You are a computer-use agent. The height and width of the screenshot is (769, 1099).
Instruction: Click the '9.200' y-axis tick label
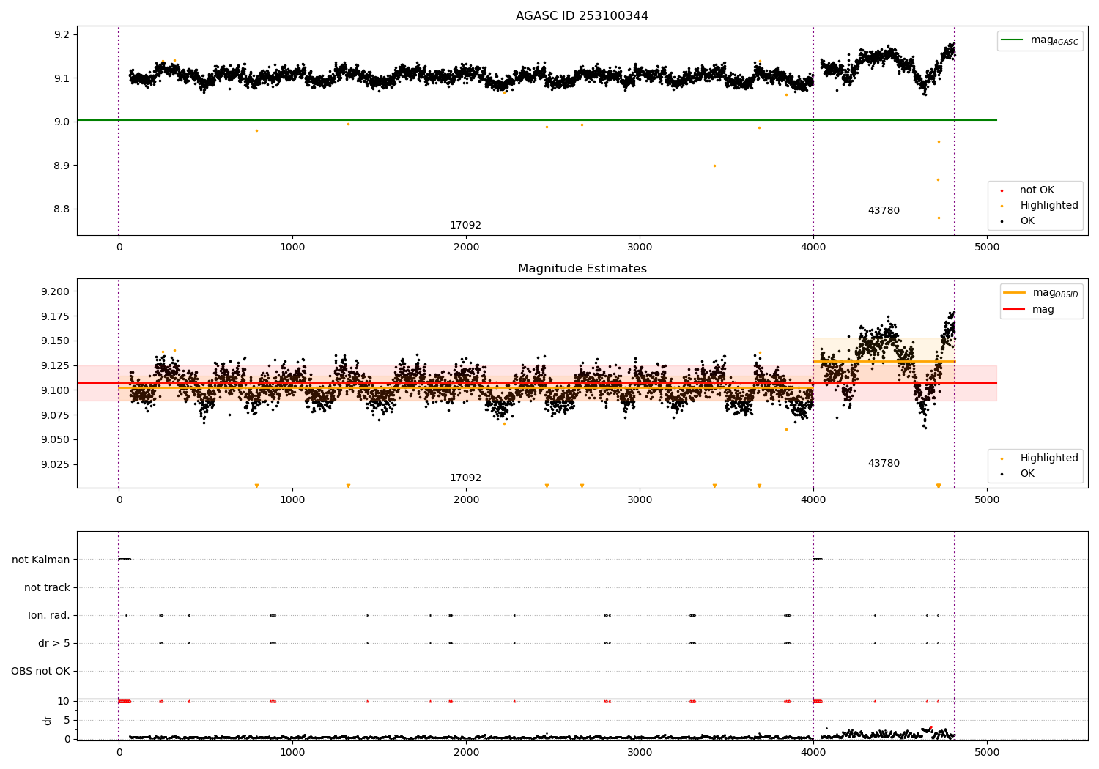[x=56, y=292]
